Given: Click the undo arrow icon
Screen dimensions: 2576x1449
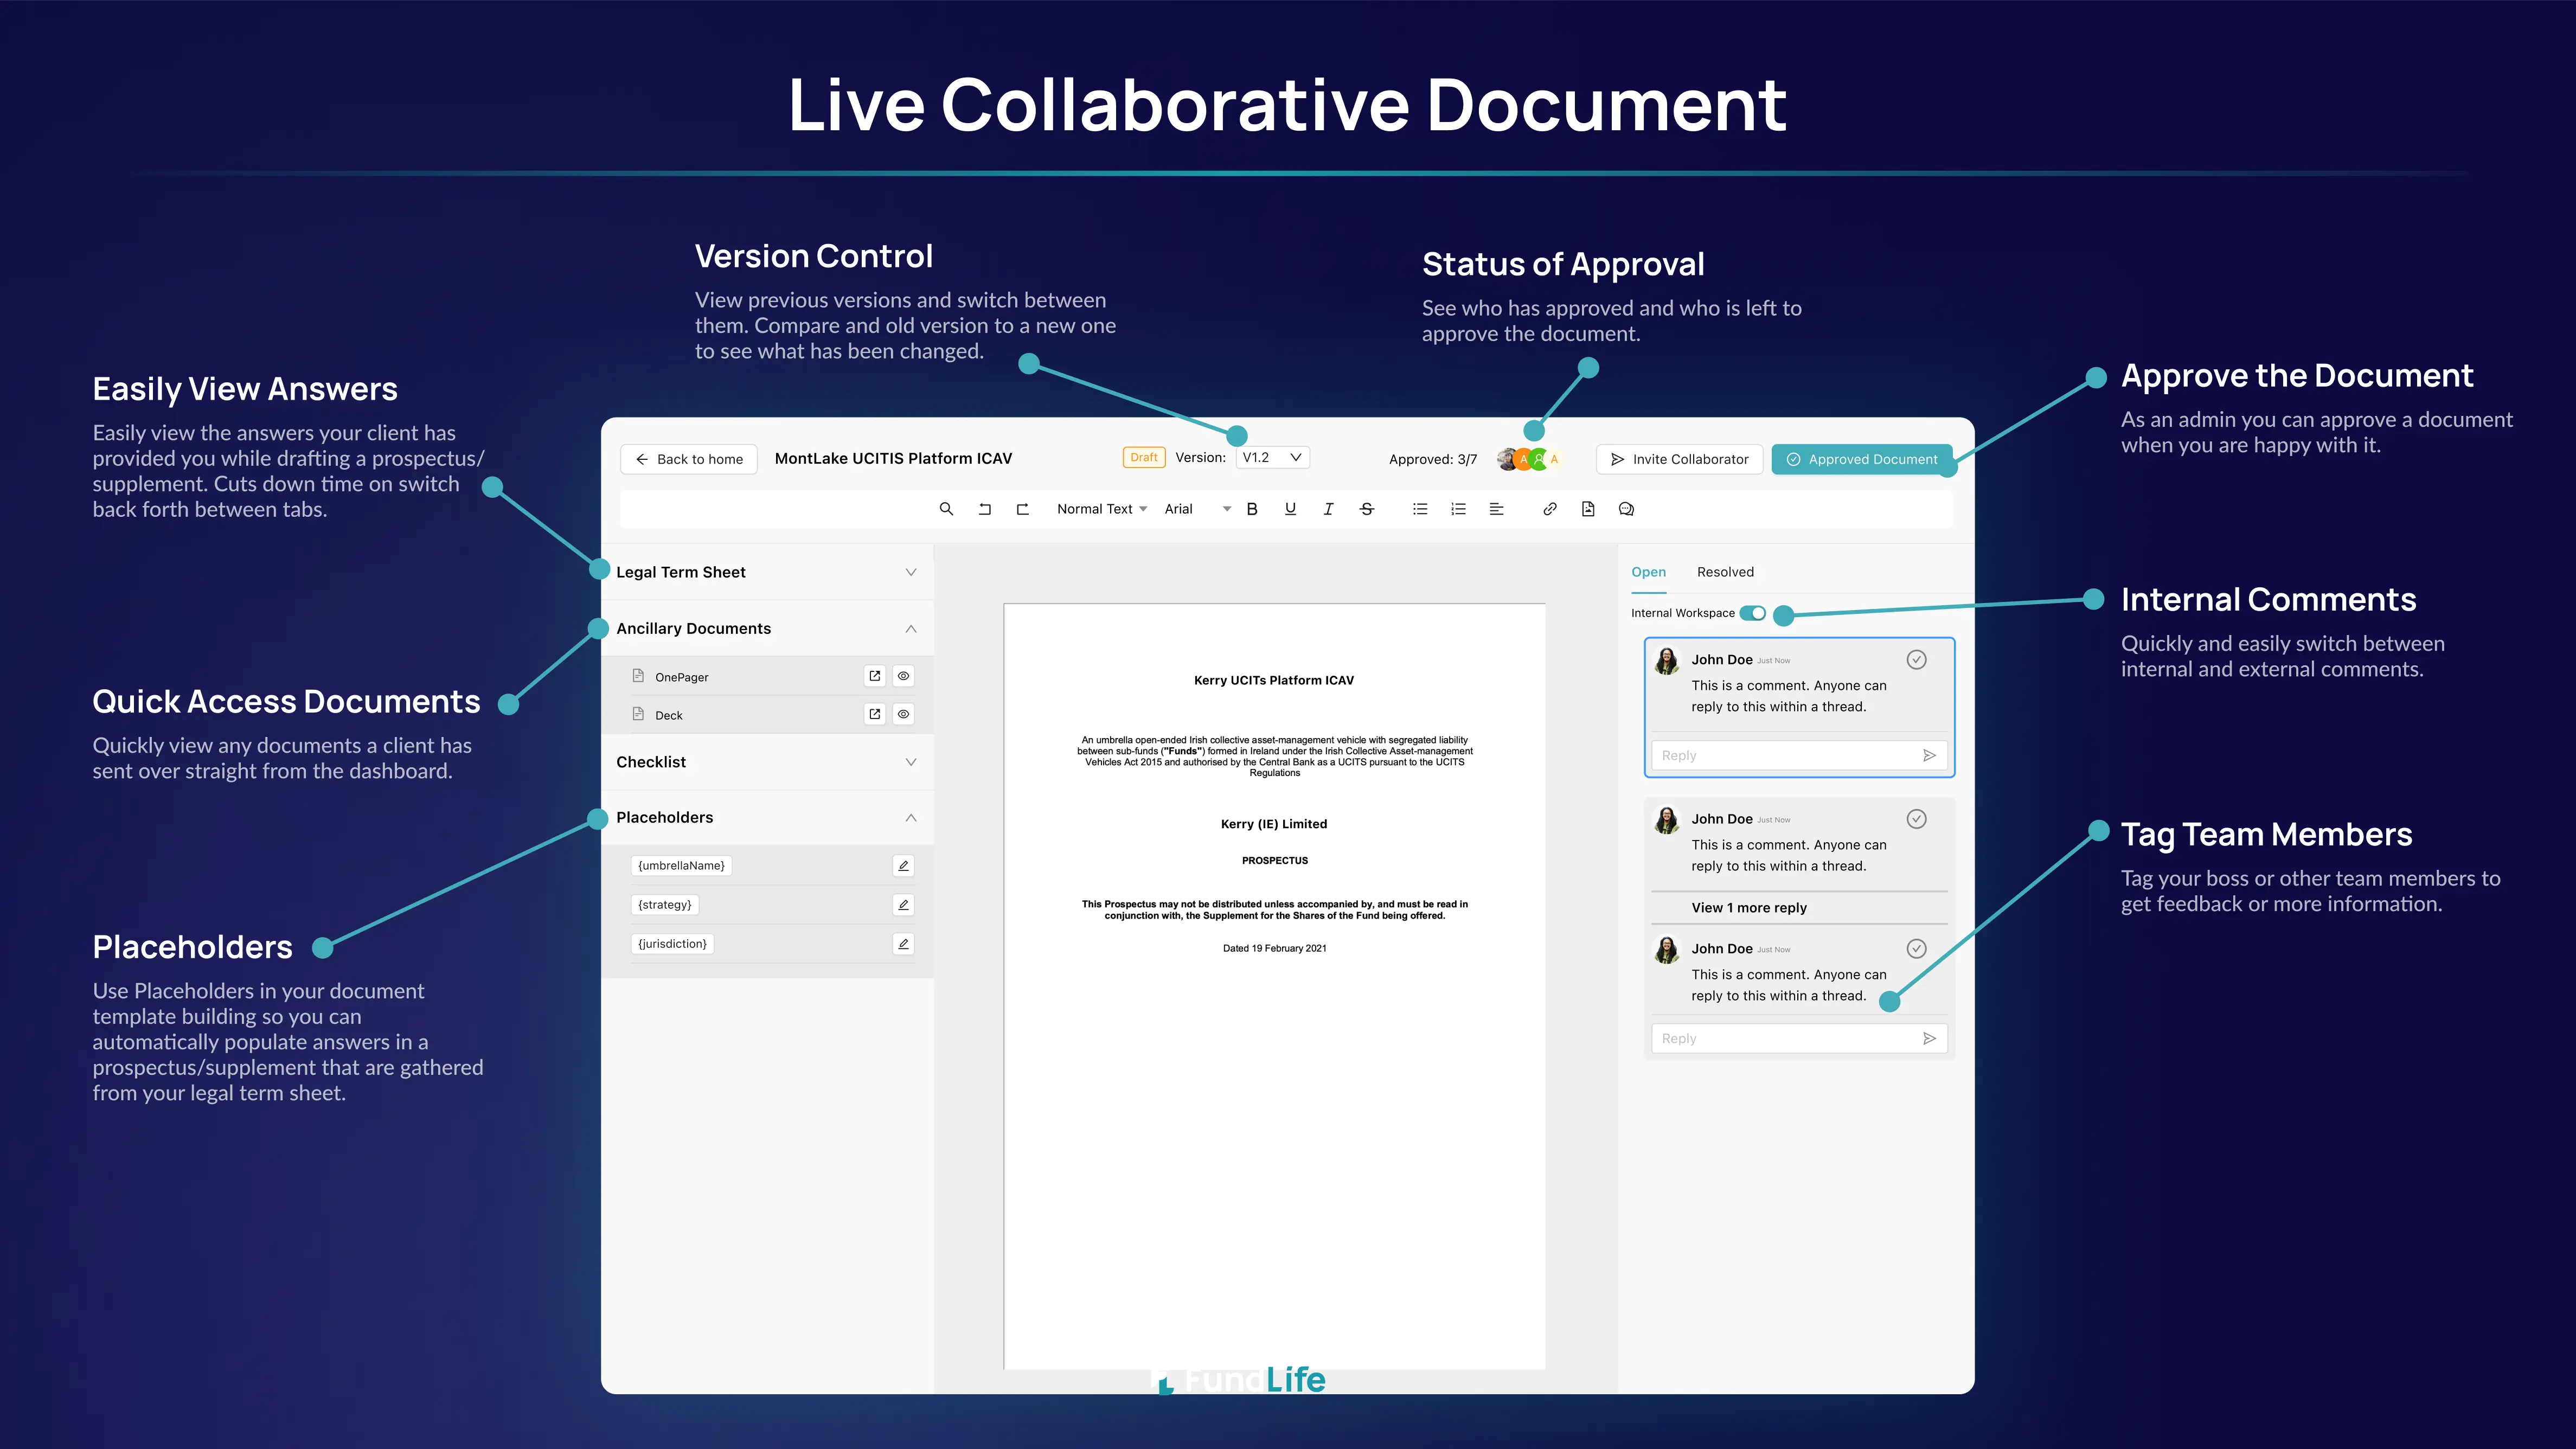Looking at the screenshot, I should (984, 509).
